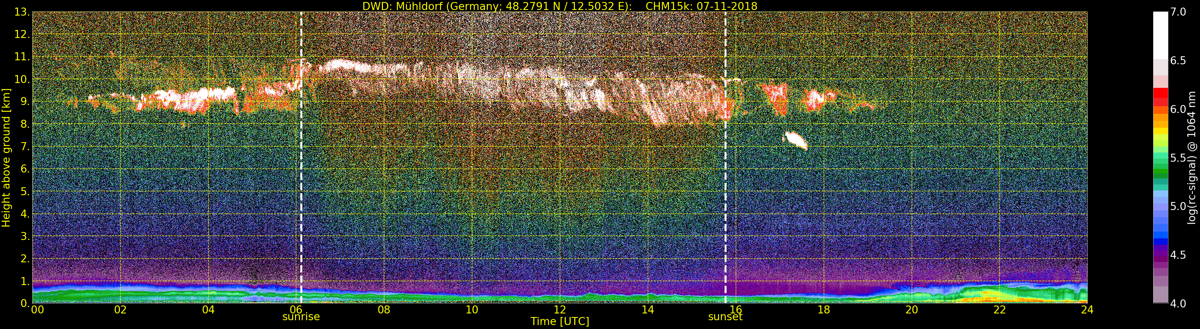Image resolution: width=1200 pixels, height=329 pixels.
Task: Click the 'CHM15k: 07-11-2018' title text
Action: 701,6
